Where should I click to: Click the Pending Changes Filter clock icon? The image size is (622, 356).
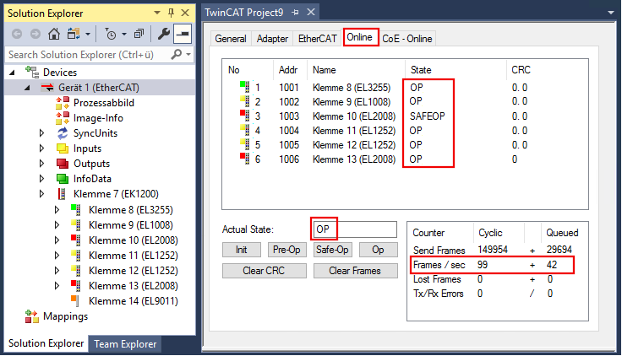(110, 34)
